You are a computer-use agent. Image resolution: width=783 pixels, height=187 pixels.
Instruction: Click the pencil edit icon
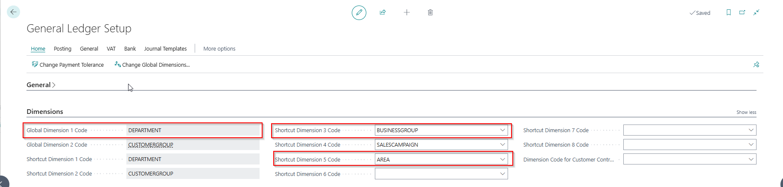pyautogui.click(x=359, y=12)
